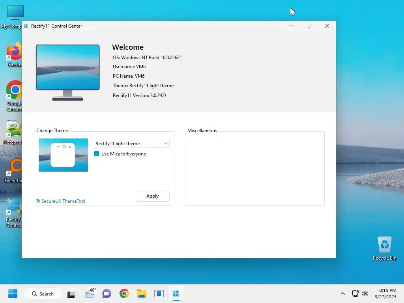Select the Notepad++ desktop shortcut
Viewport: 404px width, 303px height.
coord(12,132)
